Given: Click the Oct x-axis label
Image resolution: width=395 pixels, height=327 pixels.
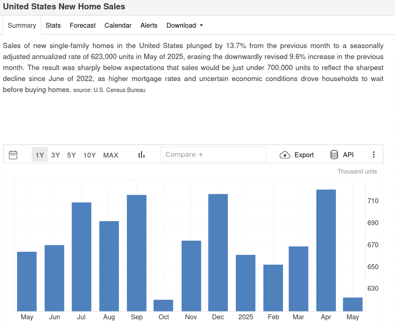Looking at the screenshot, I should 164,317.
